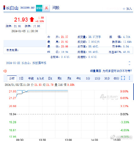This screenshot has height=141, width=134.
Task: Click the red 买 buy button
Action: tap(46, 8)
